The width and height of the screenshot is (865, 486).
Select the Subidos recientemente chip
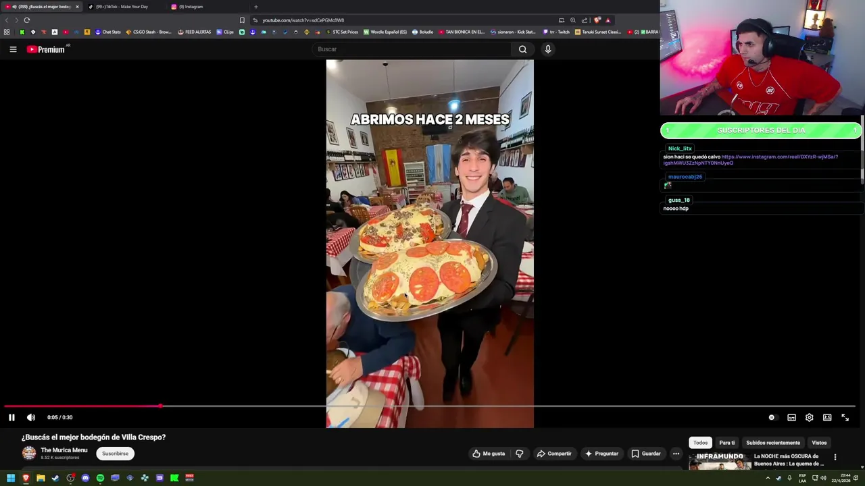point(773,443)
